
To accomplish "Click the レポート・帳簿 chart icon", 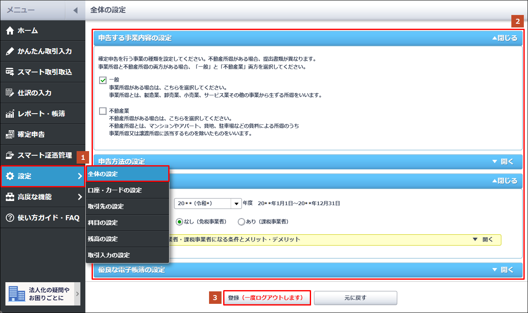I will click(10, 114).
